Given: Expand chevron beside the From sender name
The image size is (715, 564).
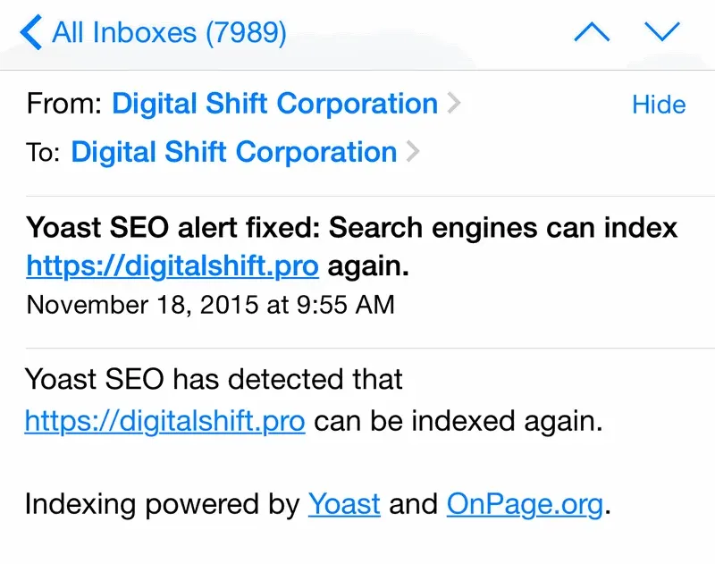Looking at the screenshot, I should 454,104.
